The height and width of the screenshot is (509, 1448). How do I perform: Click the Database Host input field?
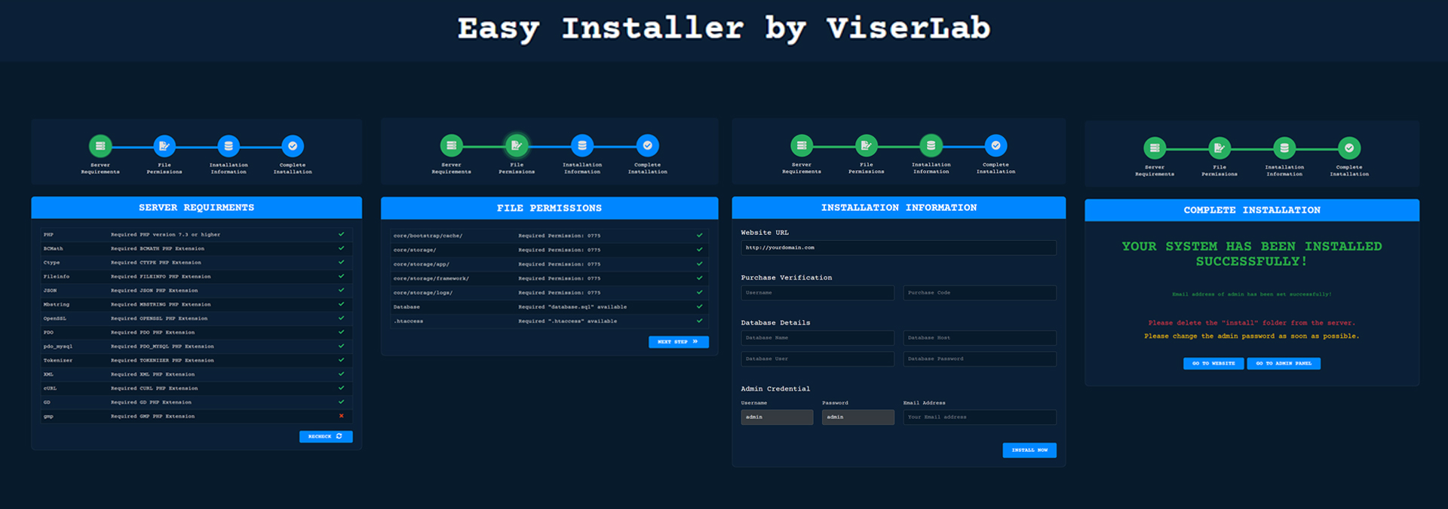(980, 338)
